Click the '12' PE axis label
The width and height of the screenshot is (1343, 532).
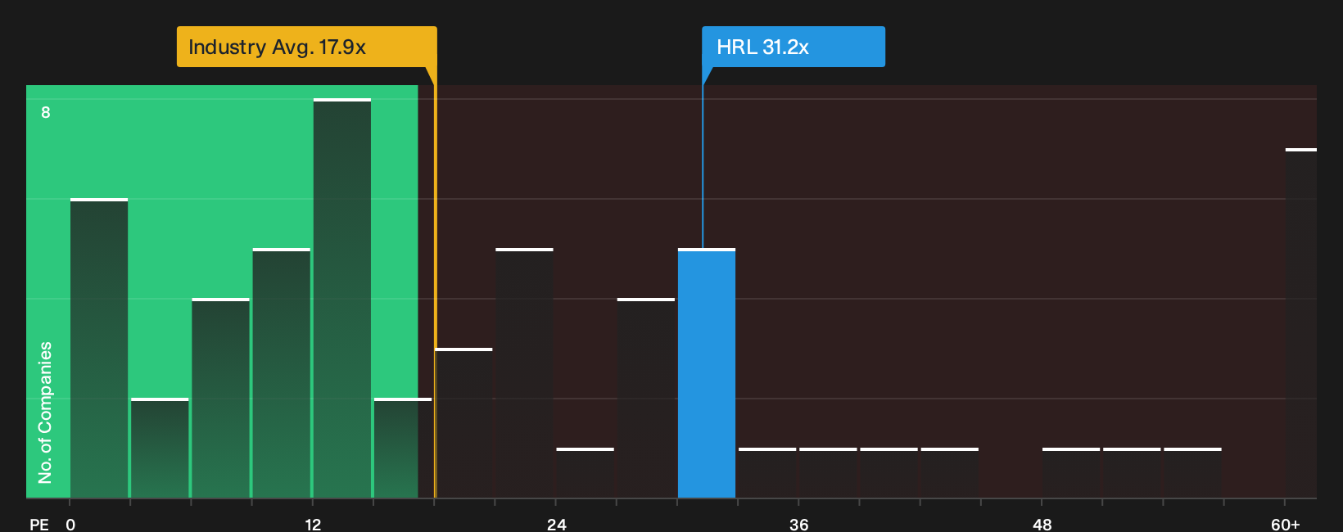coord(313,524)
